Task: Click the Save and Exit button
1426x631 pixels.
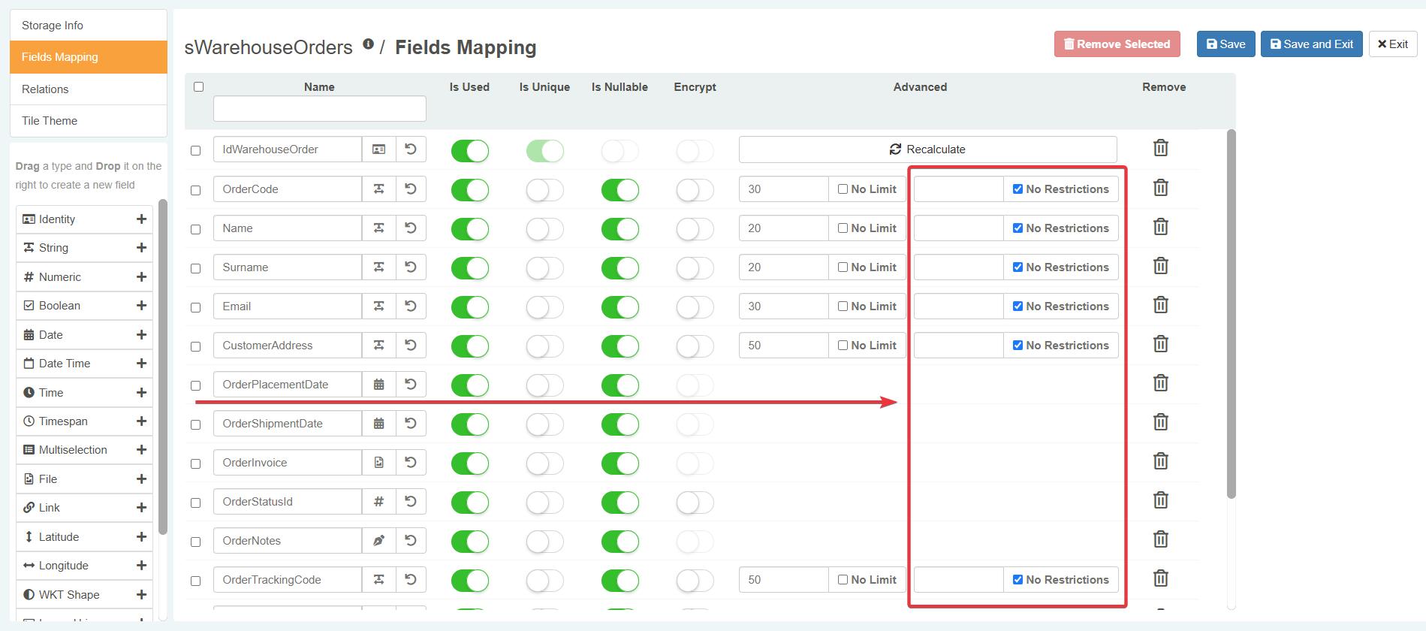Action: [x=1311, y=44]
